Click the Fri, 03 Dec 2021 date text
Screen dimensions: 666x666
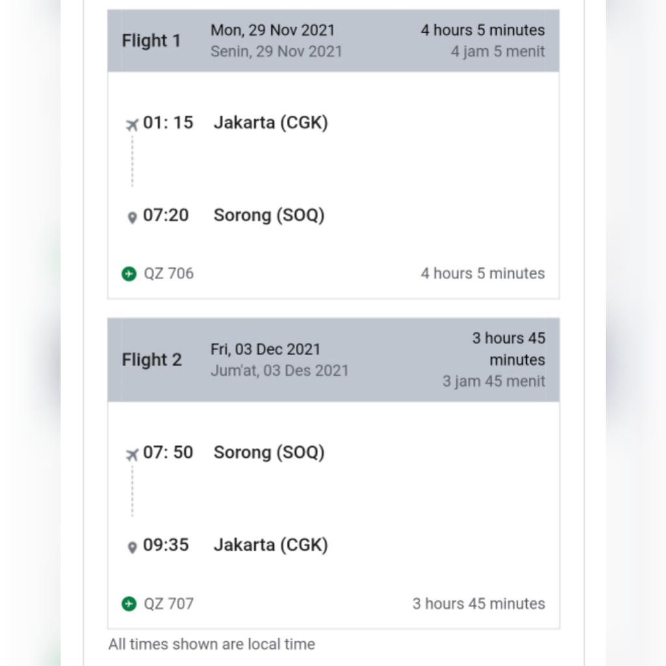[265, 349]
